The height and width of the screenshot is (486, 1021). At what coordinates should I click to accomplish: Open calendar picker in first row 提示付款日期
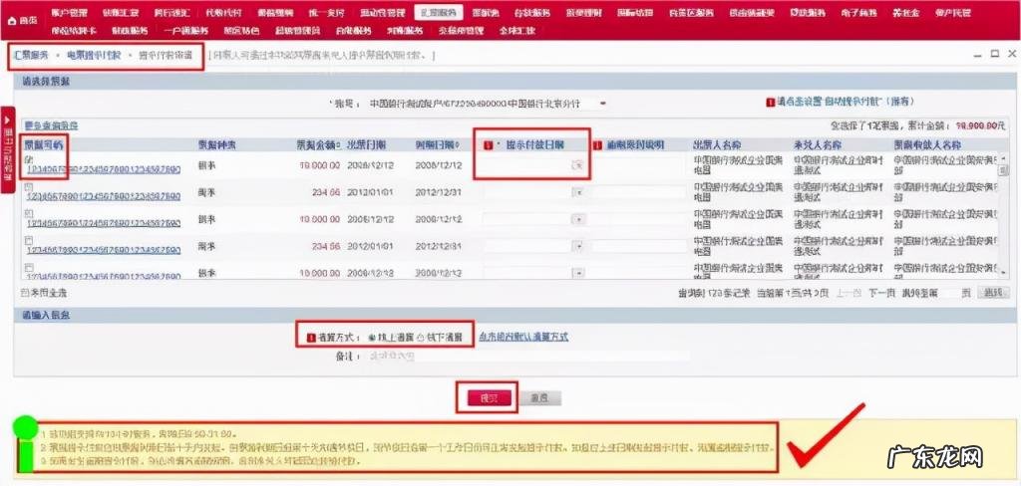(x=577, y=166)
